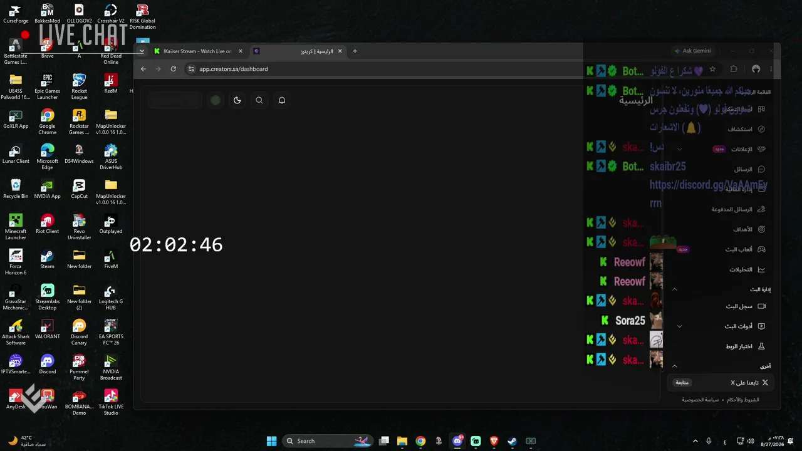
Task: Open the Chrome profile avatar
Action: click(x=756, y=69)
